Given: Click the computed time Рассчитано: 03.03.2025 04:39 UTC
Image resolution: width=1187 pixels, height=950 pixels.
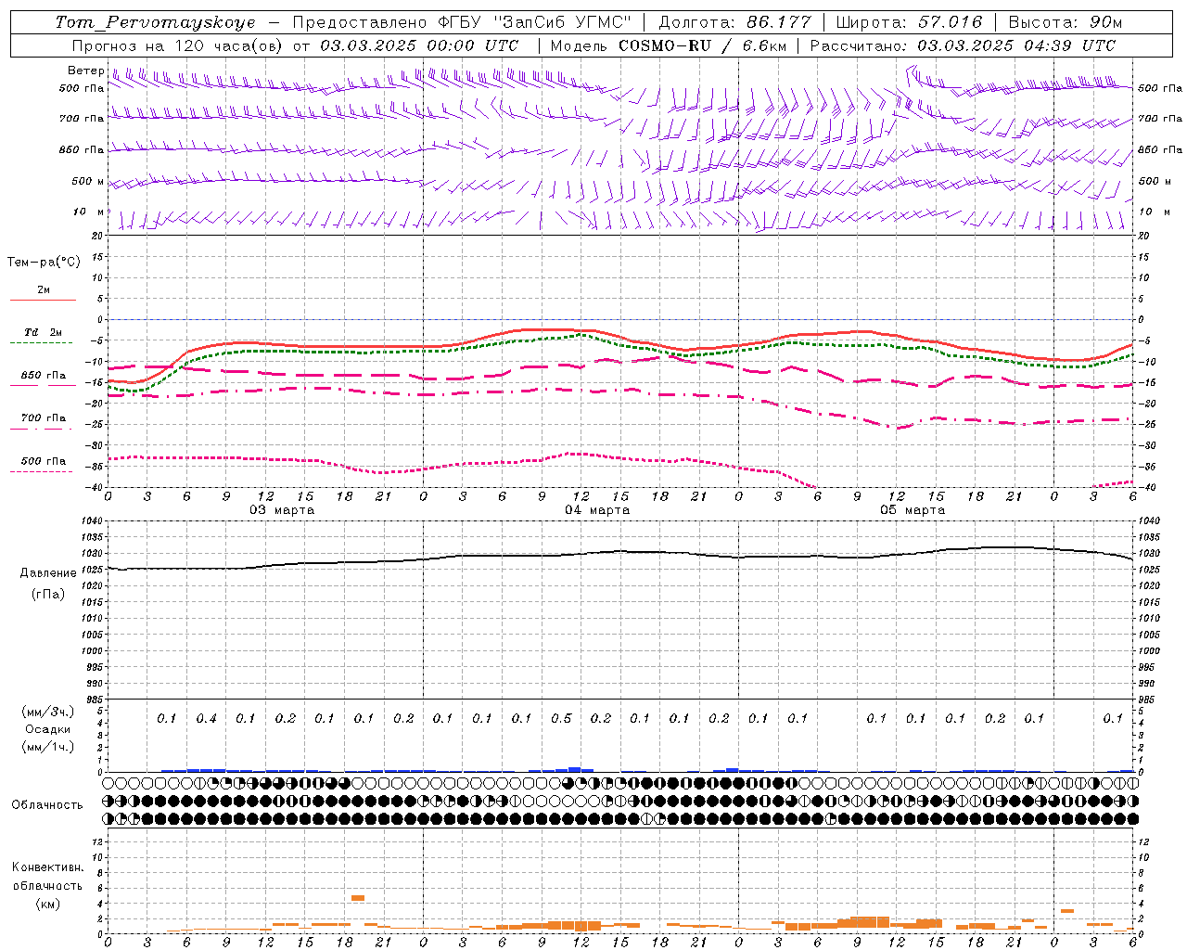Looking at the screenshot, I should click(x=963, y=45).
